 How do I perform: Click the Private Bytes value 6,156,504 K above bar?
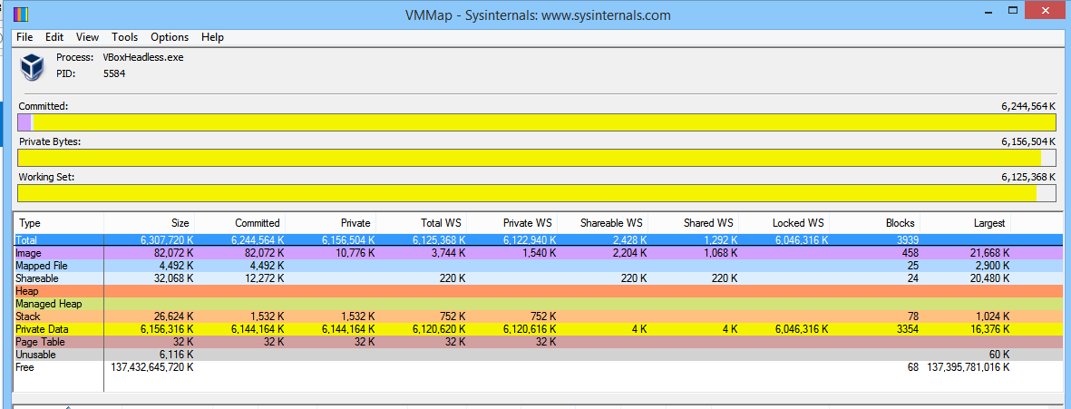[1028, 142]
